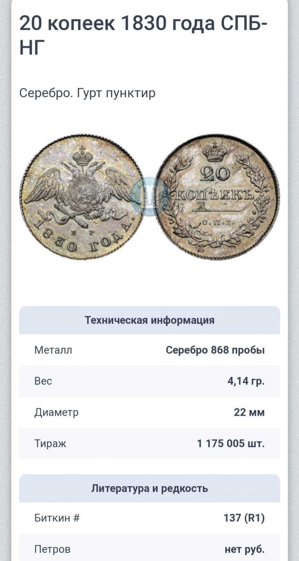The height and width of the screenshot is (561, 299).
Task: Tap the 'Техническая информация' section header
Action: pyautogui.click(x=150, y=320)
